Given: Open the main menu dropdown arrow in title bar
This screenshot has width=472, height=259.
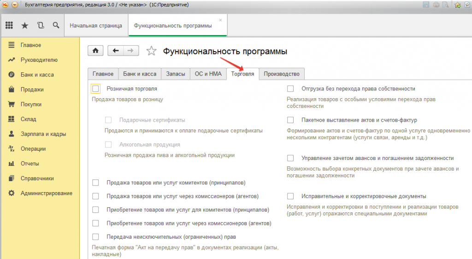Looking at the screenshot, I should [x=15, y=5].
